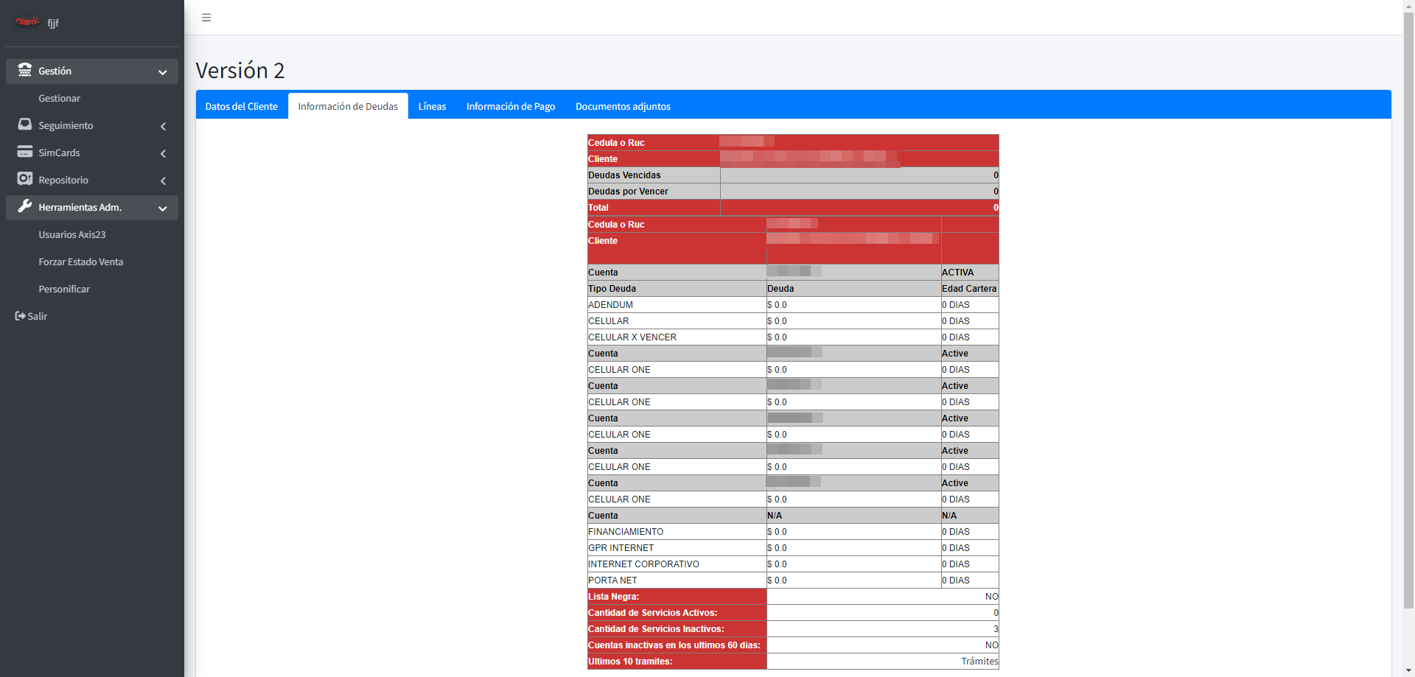This screenshot has width=1415, height=677.
Task: Click the Gestión headset icon
Action: 25,70
